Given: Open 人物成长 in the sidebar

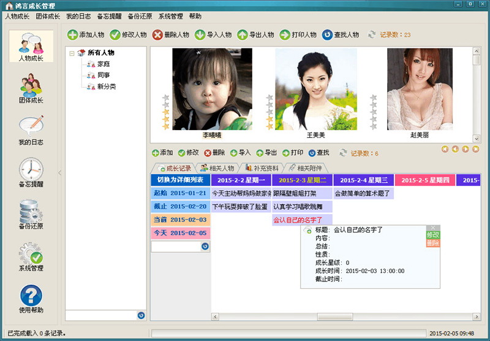Looking at the screenshot, I should point(31,46).
